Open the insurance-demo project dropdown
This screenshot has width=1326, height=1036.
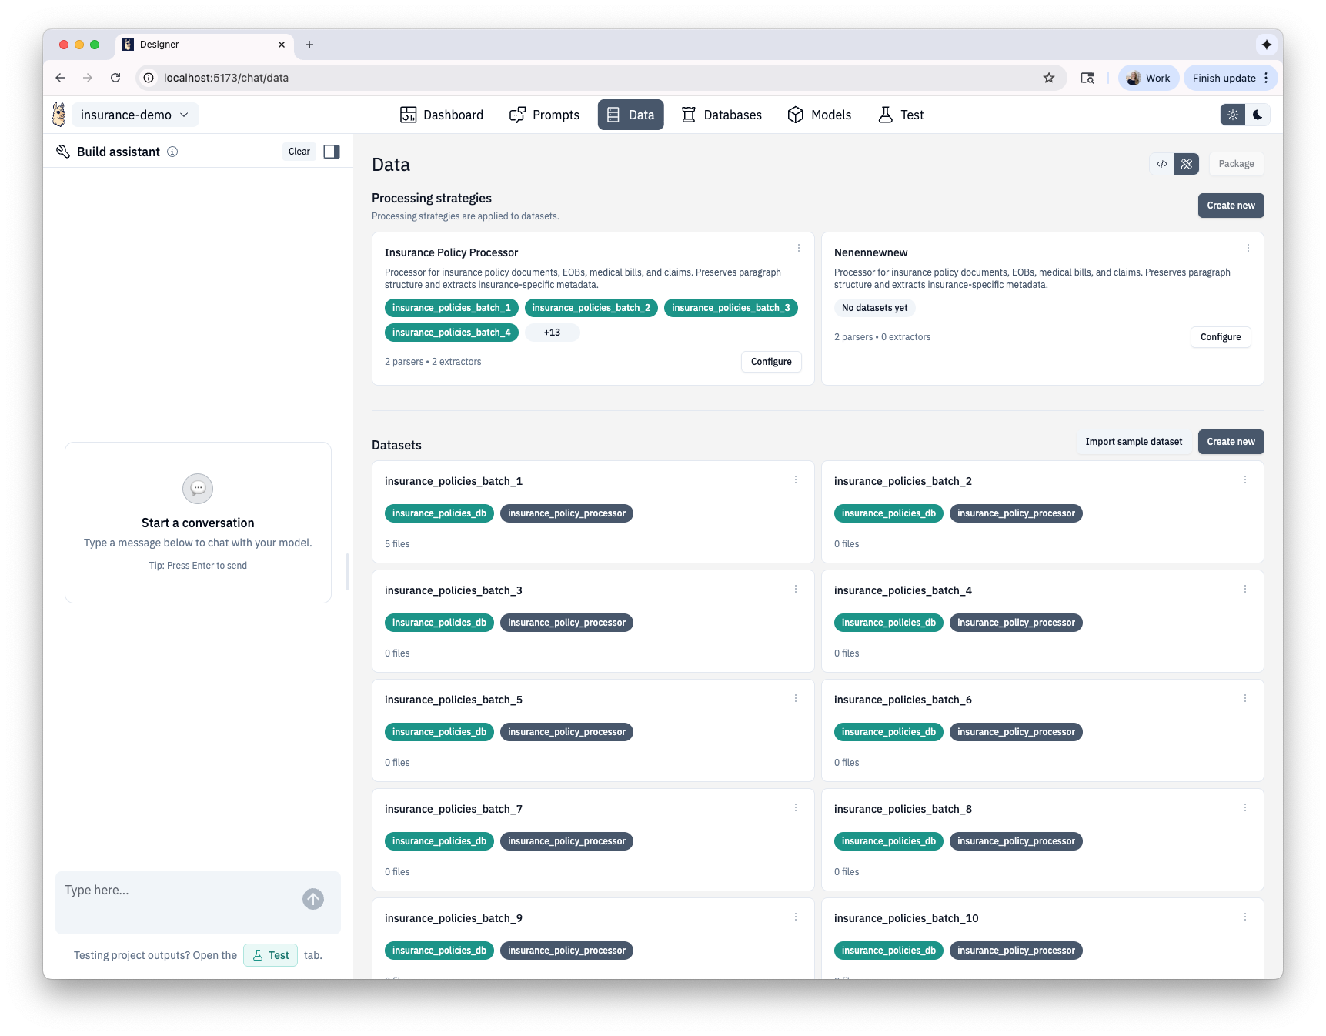pyautogui.click(x=135, y=115)
